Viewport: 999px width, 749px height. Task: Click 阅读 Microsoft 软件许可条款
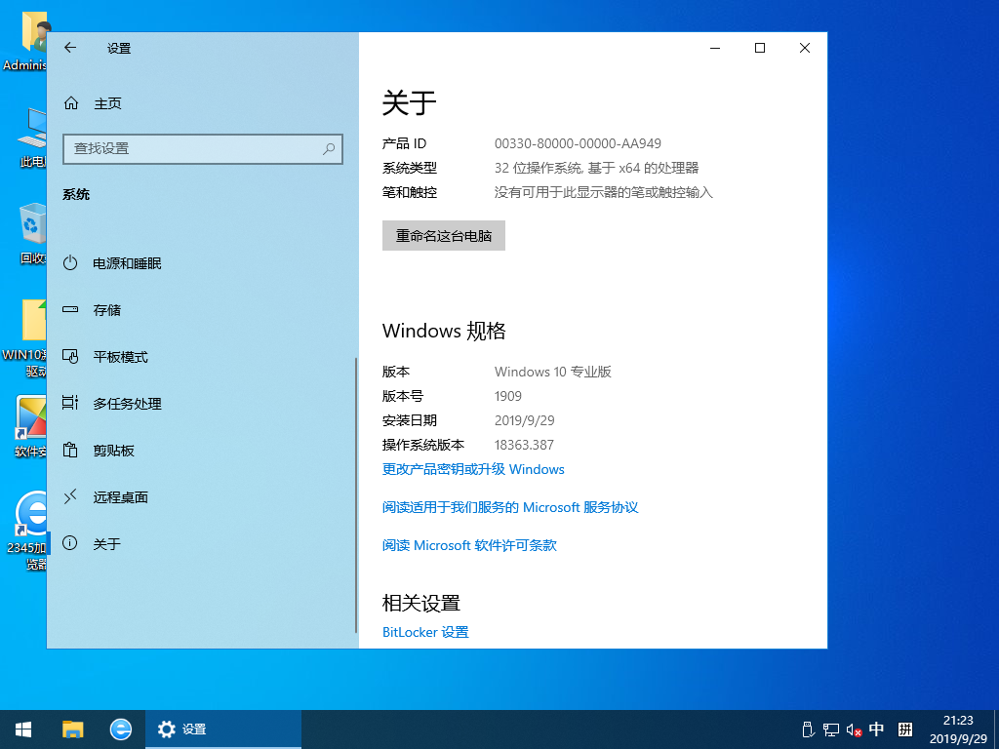coord(467,545)
